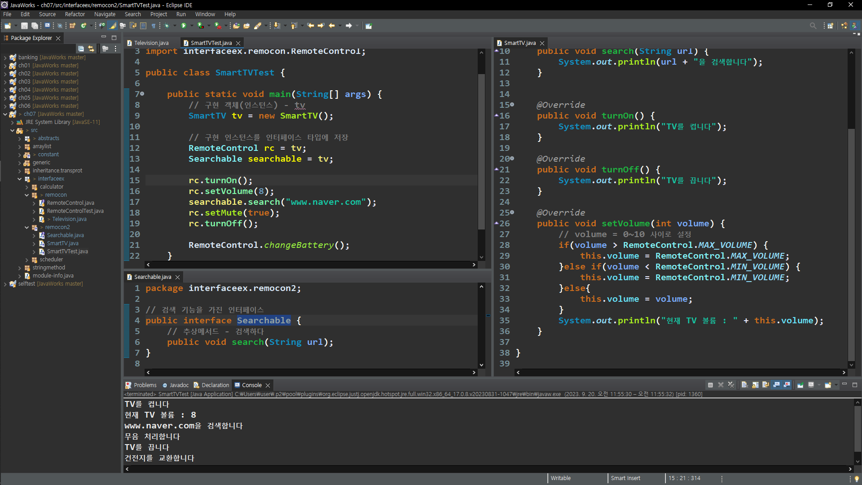Image resolution: width=862 pixels, height=485 pixels.
Task: Click Collapse All in Package Explorer
Action: click(x=81, y=48)
